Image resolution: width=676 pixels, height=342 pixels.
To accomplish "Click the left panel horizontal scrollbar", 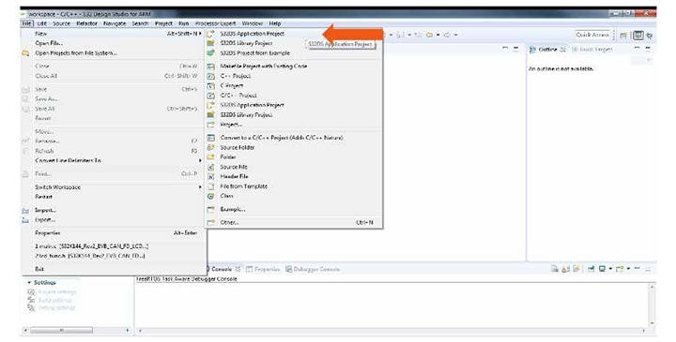I will [x=77, y=331].
